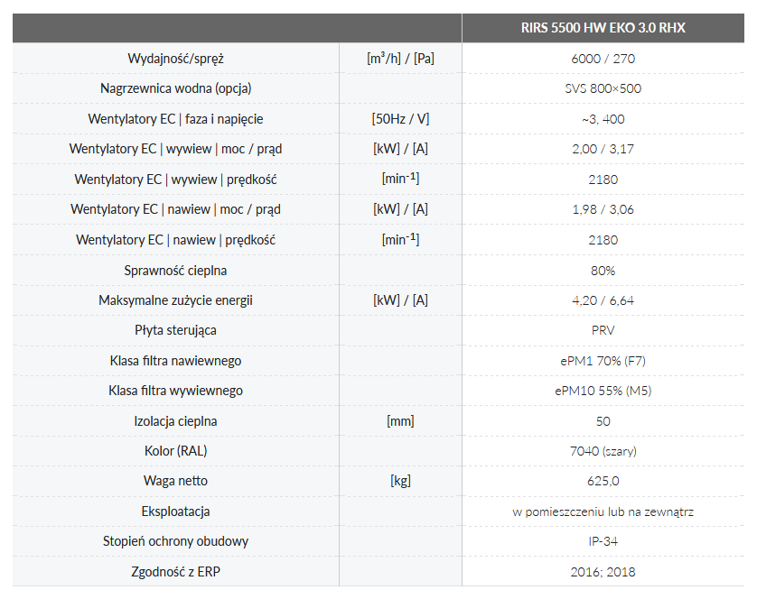
Task: Select the Nagrzewnica wodna (opcja) label
Action: tap(176, 88)
